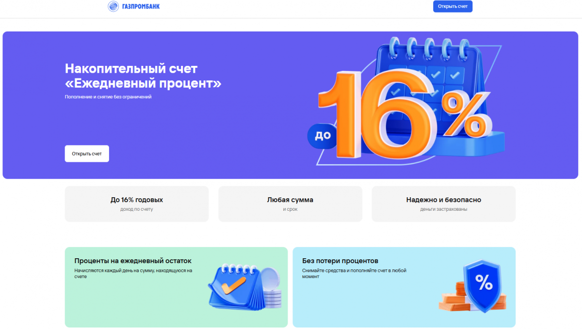The width and height of the screenshot is (582, 329).
Task: Click the blue Открыть счет header button
Action: (x=453, y=6)
